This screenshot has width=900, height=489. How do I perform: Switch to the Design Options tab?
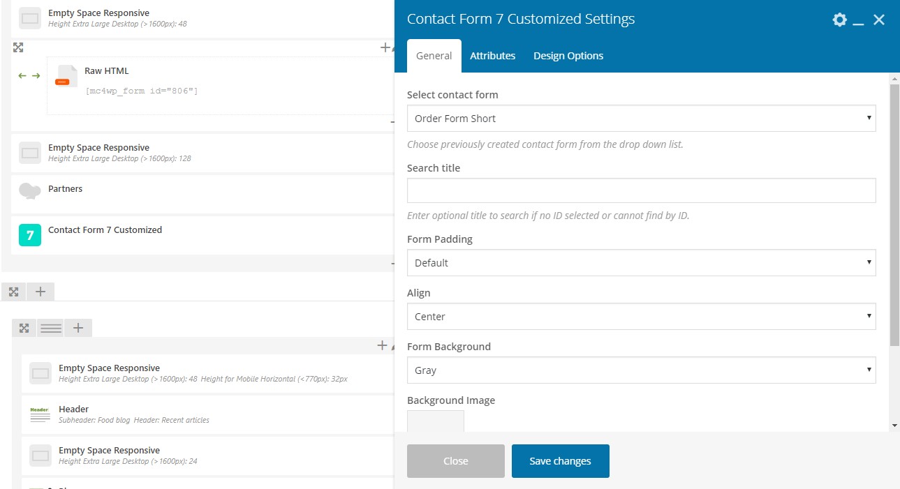click(568, 56)
